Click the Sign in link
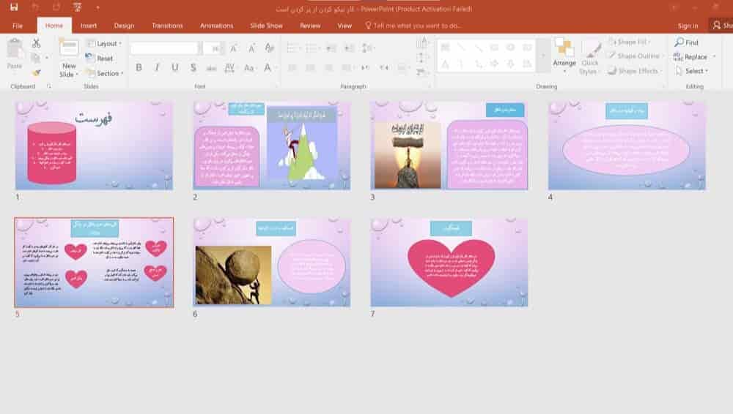 [688, 26]
